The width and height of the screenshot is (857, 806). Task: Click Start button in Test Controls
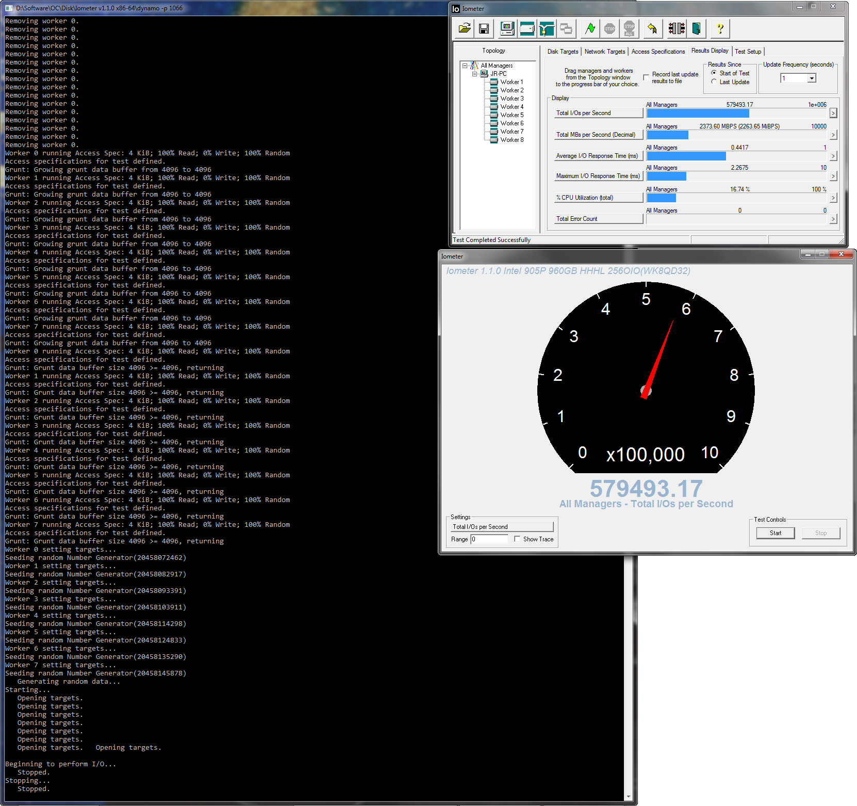pyautogui.click(x=776, y=533)
